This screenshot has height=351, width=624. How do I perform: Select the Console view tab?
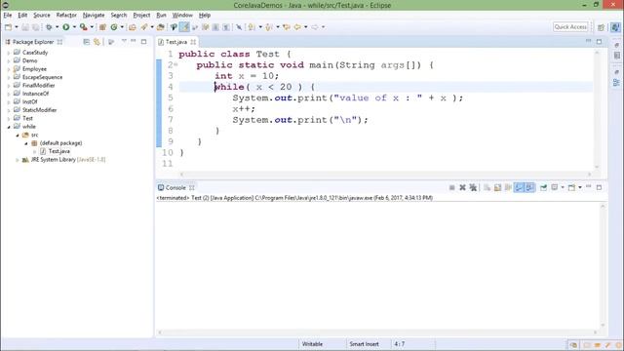[x=175, y=187]
